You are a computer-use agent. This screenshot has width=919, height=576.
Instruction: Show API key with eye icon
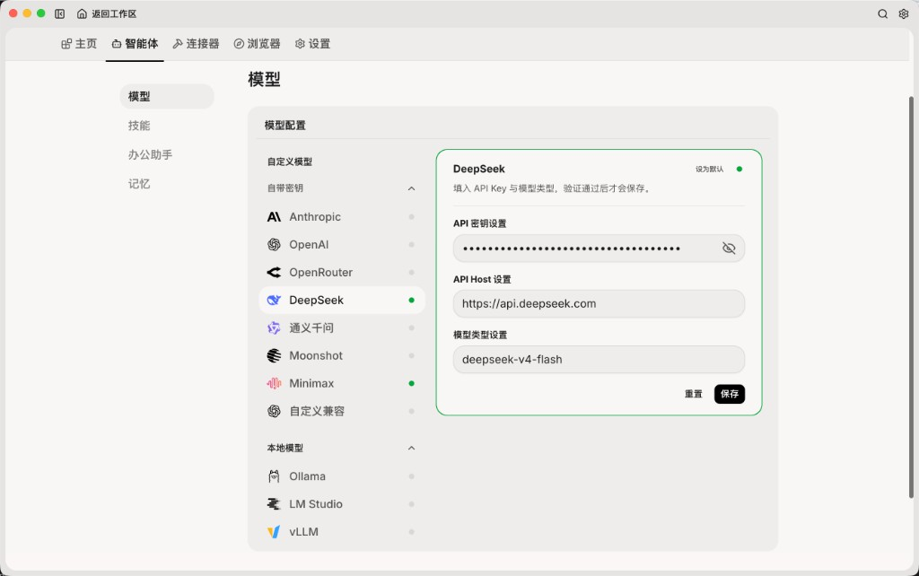pyautogui.click(x=729, y=249)
